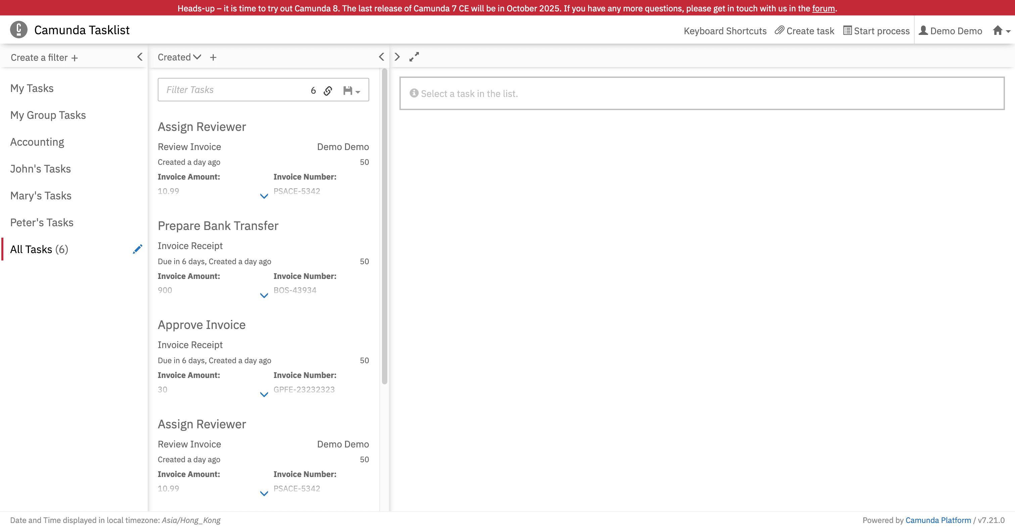Click the right chevron next to the task panel
This screenshot has width=1015, height=527.
tap(397, 57)
